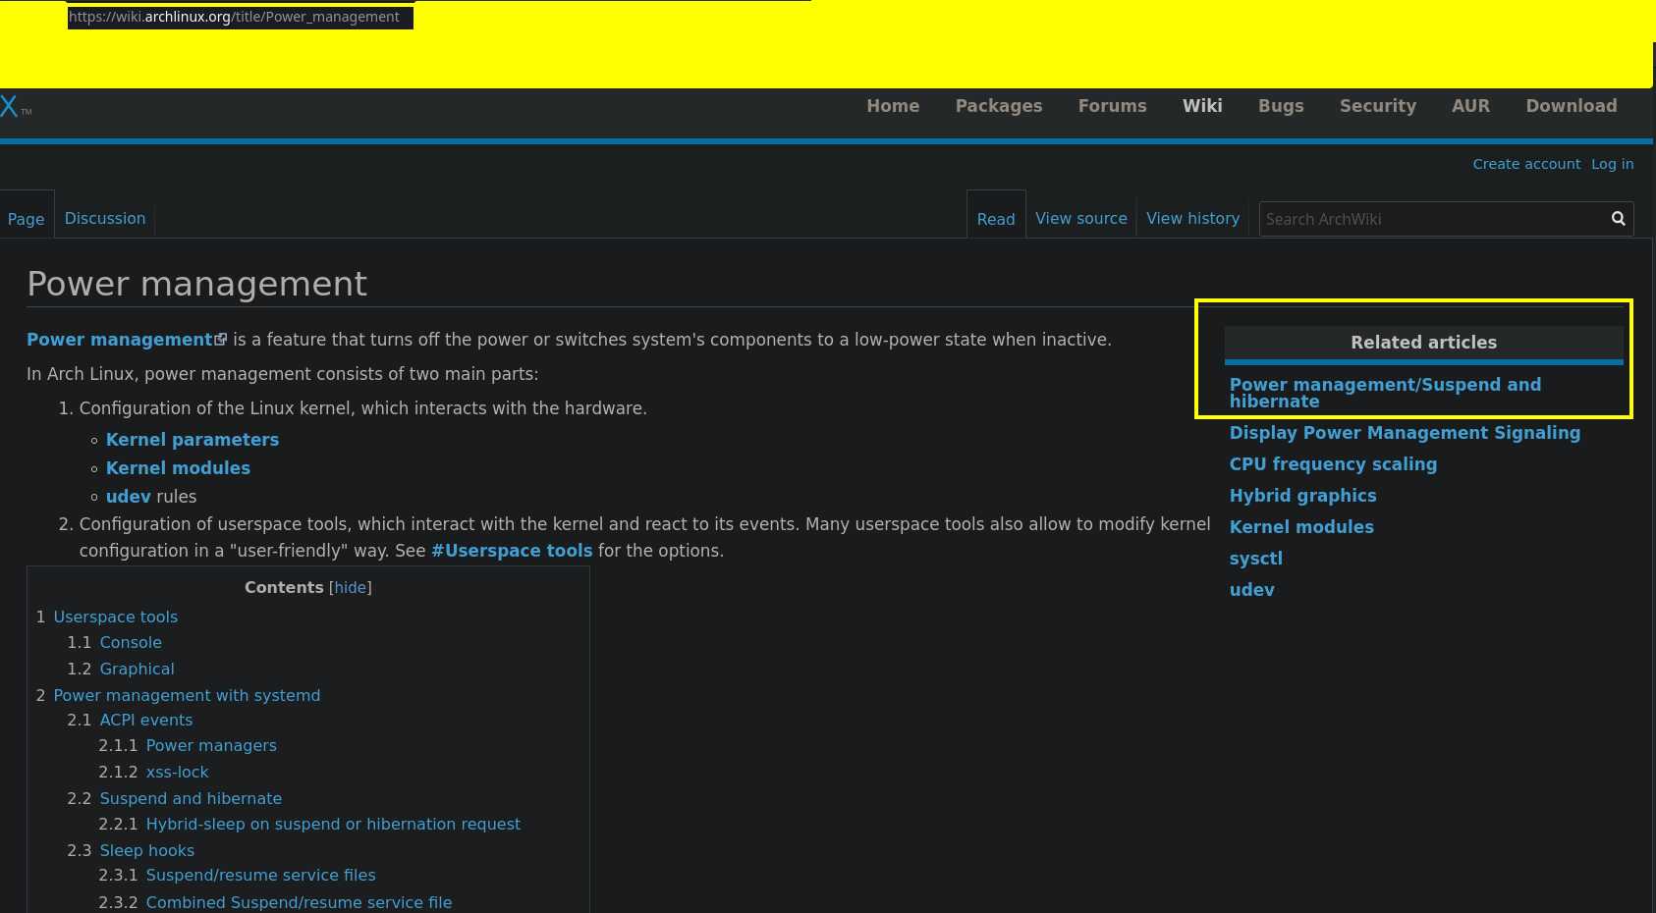Click the wiki.archlinux.org URL status text

click(234, 17)
